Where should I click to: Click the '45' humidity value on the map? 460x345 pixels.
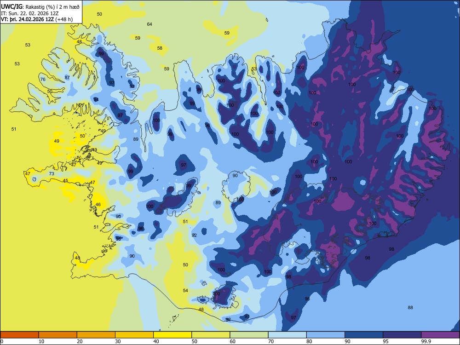coord(65,180)
